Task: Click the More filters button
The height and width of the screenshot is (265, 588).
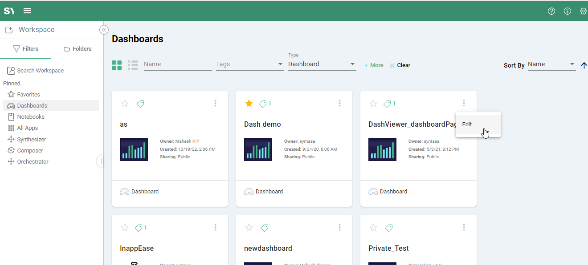Action: (x=373, y=65)
